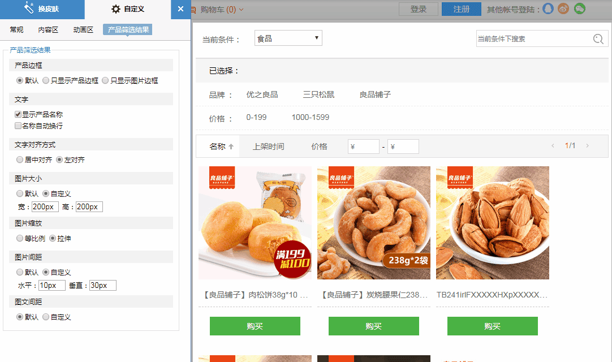Screen dimensions: 612x362
Task: Toggle the 显示产品名称 checkbox
Action: click(18, 114)
